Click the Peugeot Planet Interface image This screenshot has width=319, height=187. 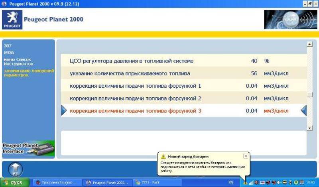point(28,148)
